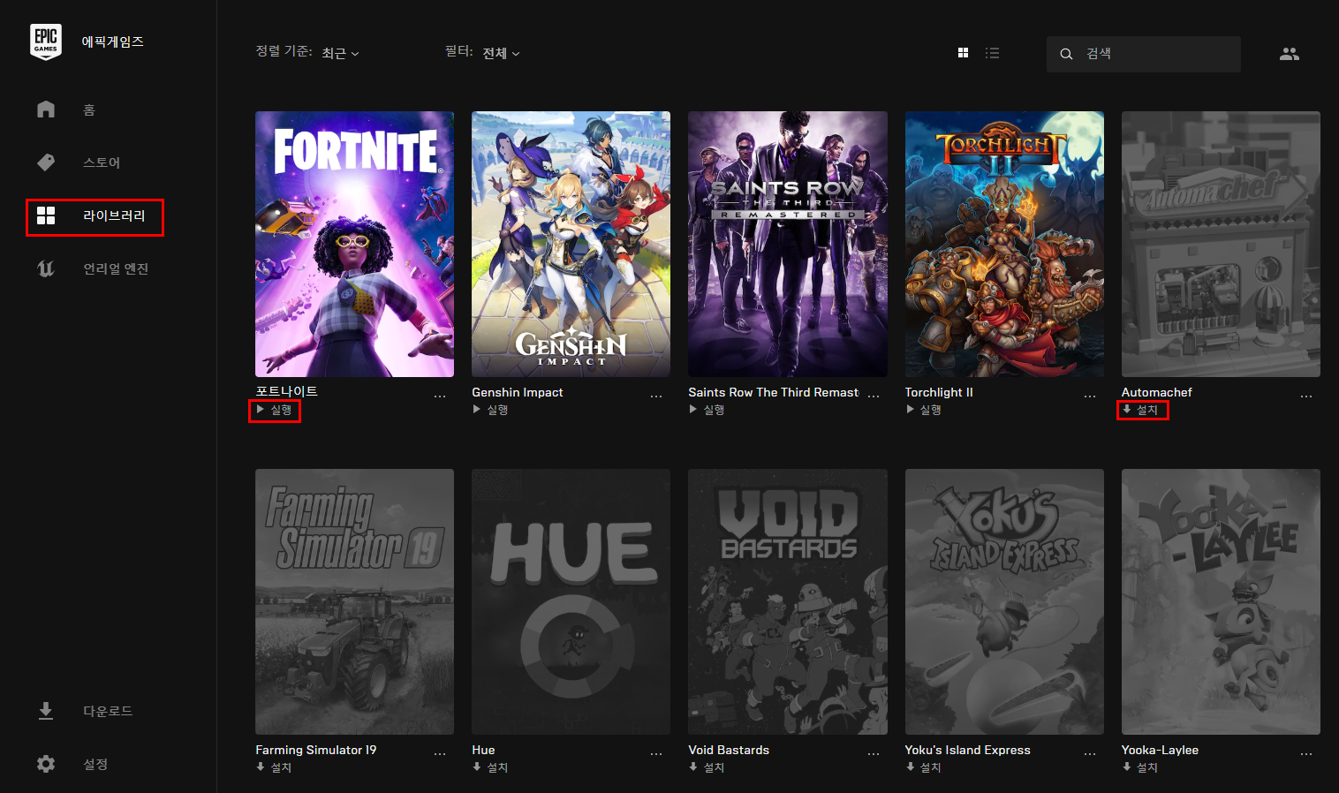Open Yooka-Laylee three-dot menu
Viewport: 1339px width, 793px height.
click(1306, 754)
